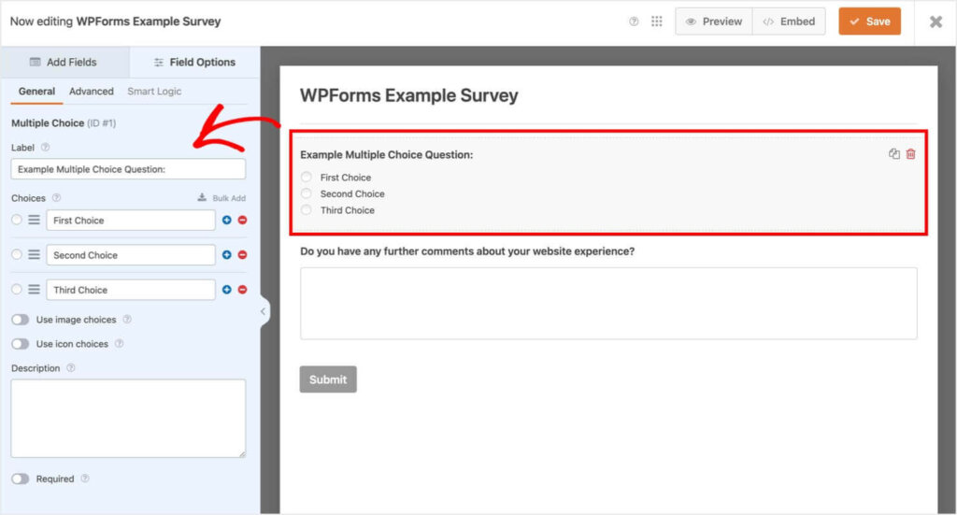Delete the multiple choice field with trash icon
The height and width of the screenshot is (515, 957).
[910, 154]
